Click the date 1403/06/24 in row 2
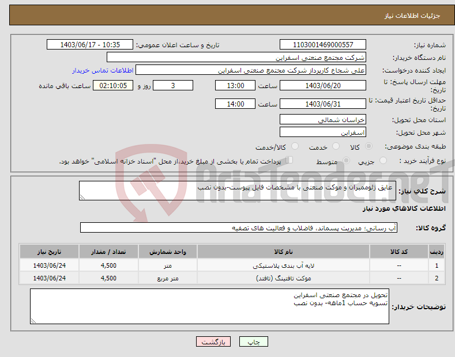Image resolution: width=455 pixels, height=357 pixels. tap(50, 278)
